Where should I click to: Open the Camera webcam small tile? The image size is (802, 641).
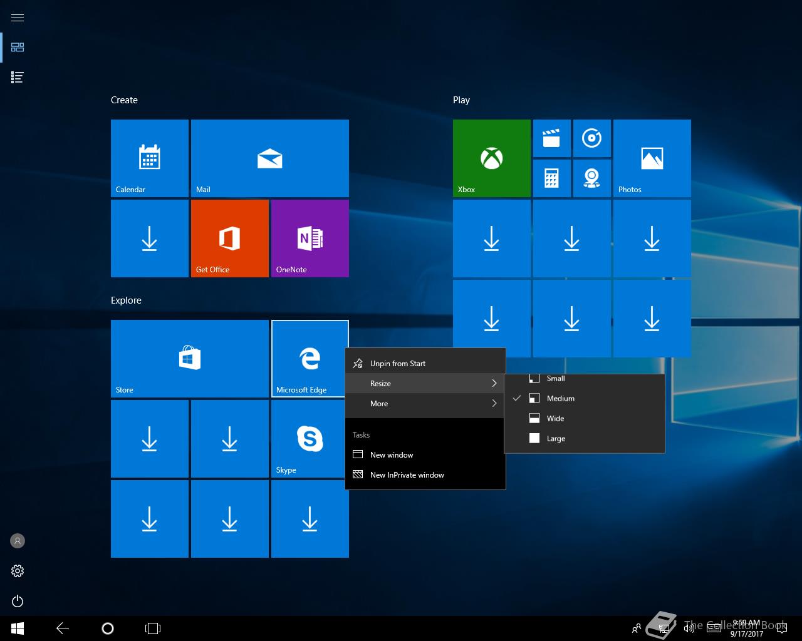click(592, 178)
